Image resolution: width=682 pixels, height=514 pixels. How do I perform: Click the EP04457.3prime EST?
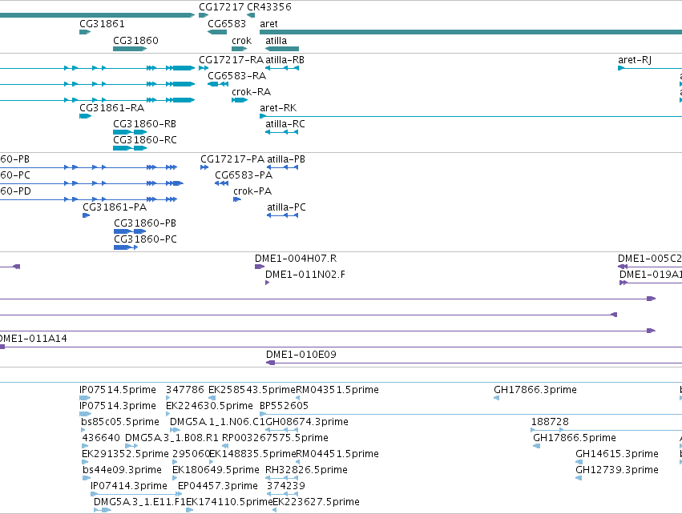point(180,494)
